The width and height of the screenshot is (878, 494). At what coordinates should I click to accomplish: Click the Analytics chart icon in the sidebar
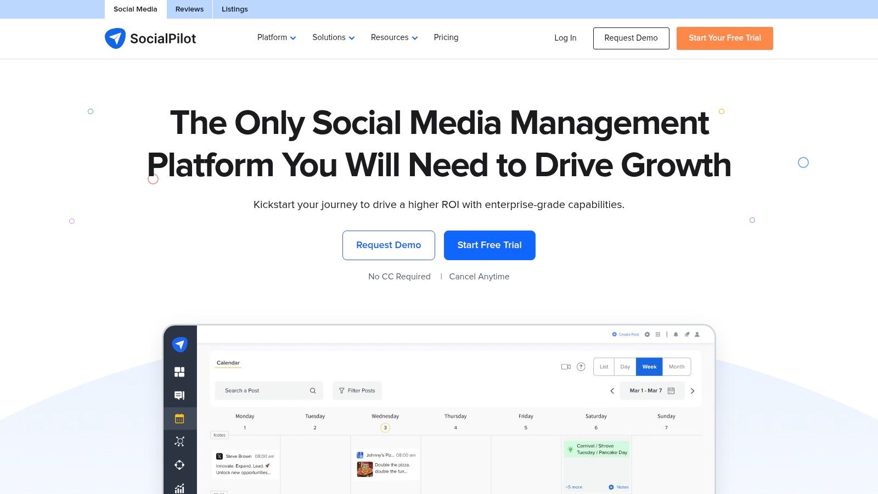tap(179, 487)
